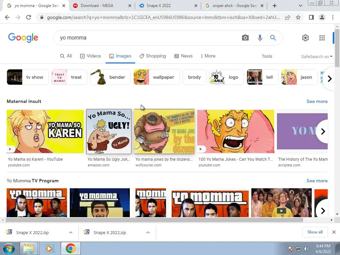This screenshot has height=255, width=340.
Task: Click the network tray icon
Action: (298, 249)
